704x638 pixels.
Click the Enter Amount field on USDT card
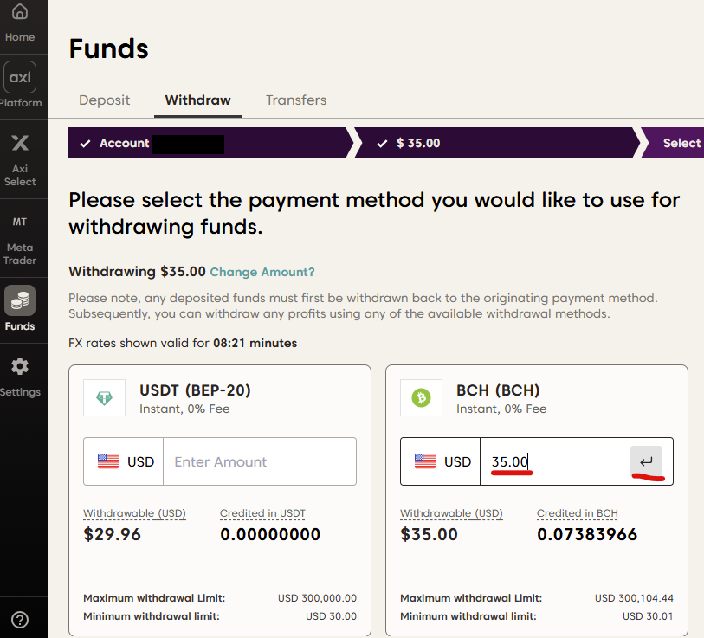260,461
